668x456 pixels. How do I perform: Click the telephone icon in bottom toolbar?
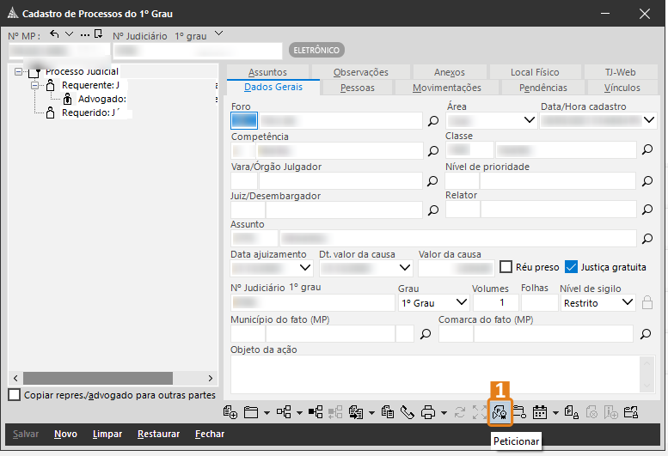[407, 412]
